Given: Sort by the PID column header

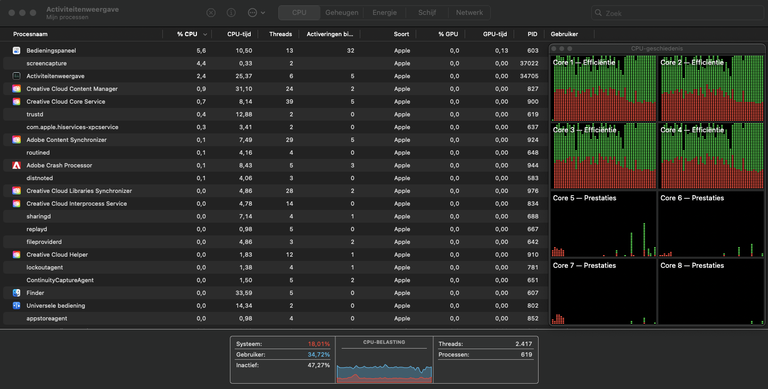Looking at the screenshot, I should coord(532,34).
